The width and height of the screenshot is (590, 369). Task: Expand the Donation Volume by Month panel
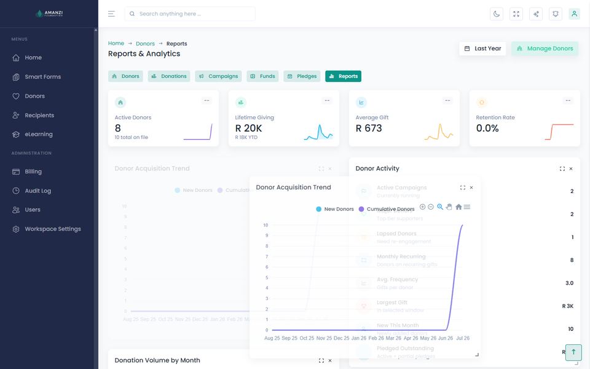[x=321, y=360]
